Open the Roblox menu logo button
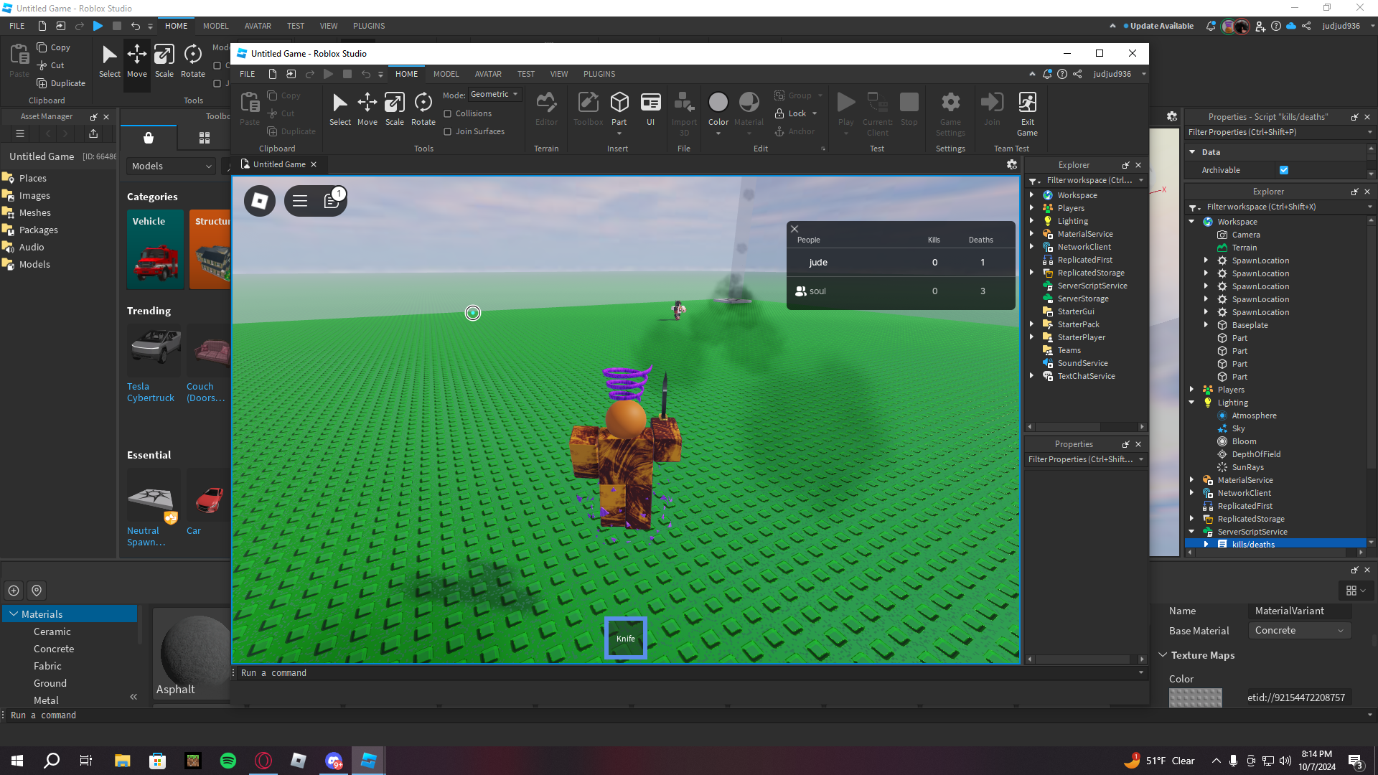1378x775 pixels. tap(260, 201)
